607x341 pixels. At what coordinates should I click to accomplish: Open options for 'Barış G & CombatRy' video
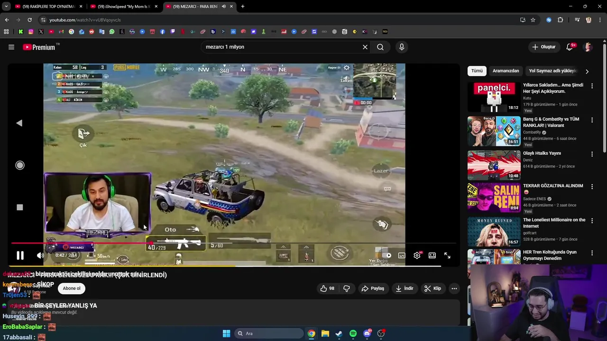[592, 120]
